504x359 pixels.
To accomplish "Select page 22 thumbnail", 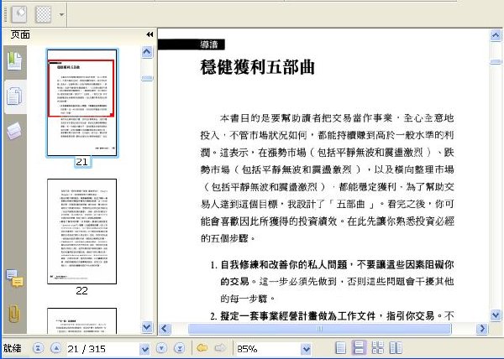I will tap(82, 232).
